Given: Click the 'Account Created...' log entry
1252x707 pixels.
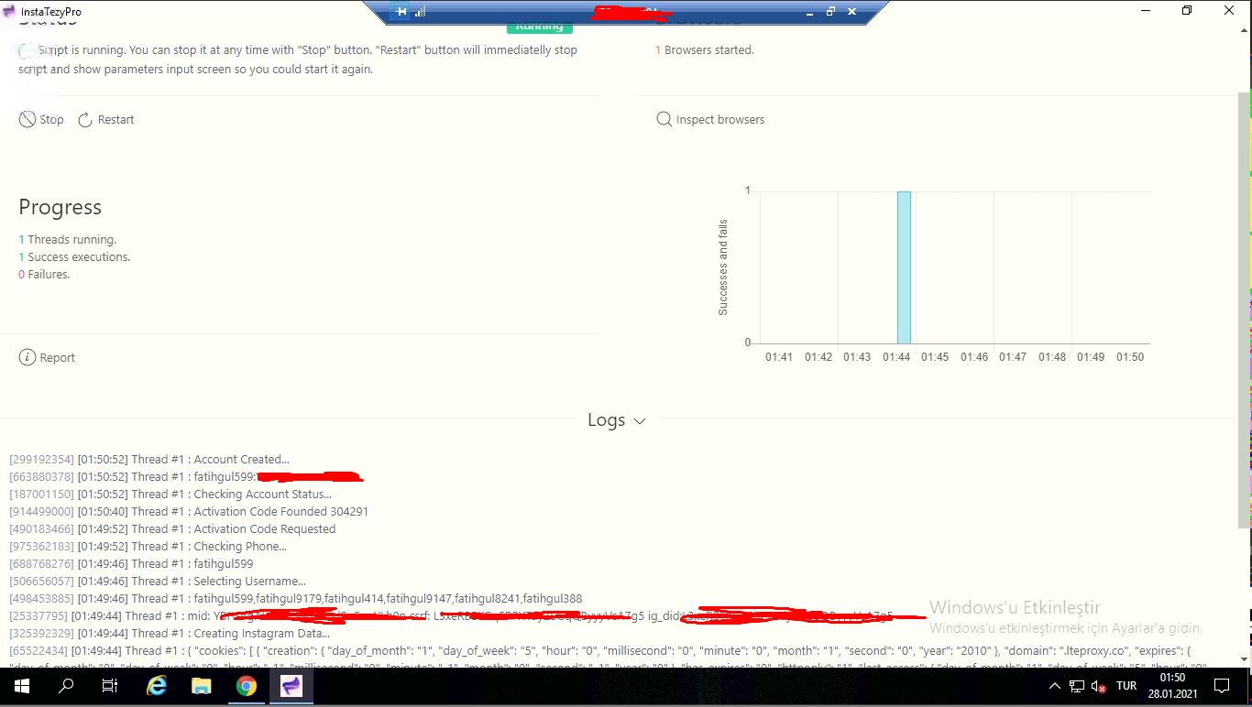Looking at the screenshot, I should point(241,460).
